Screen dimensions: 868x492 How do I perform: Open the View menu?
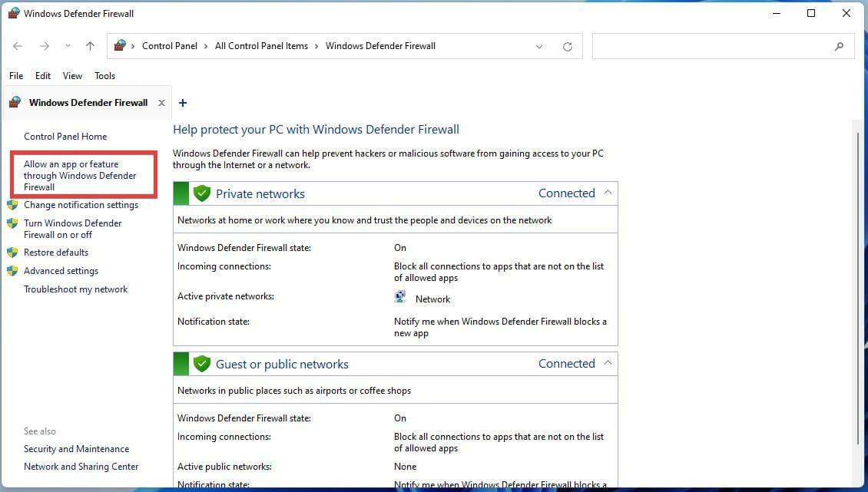pyautogui.click(x=72, y=76)
